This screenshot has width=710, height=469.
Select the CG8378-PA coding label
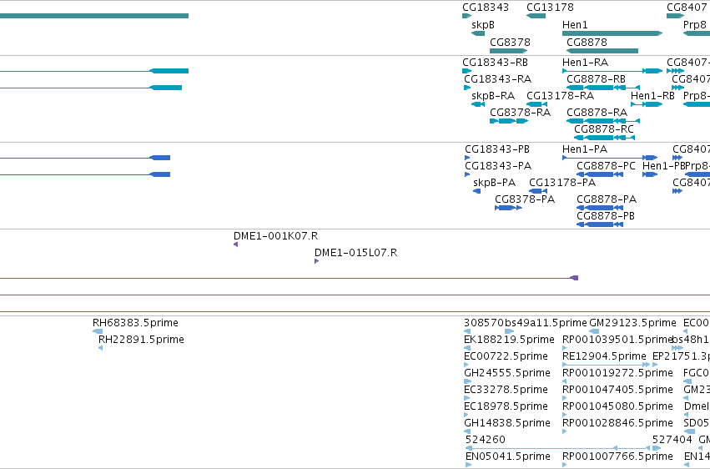[x=525, y=199]
